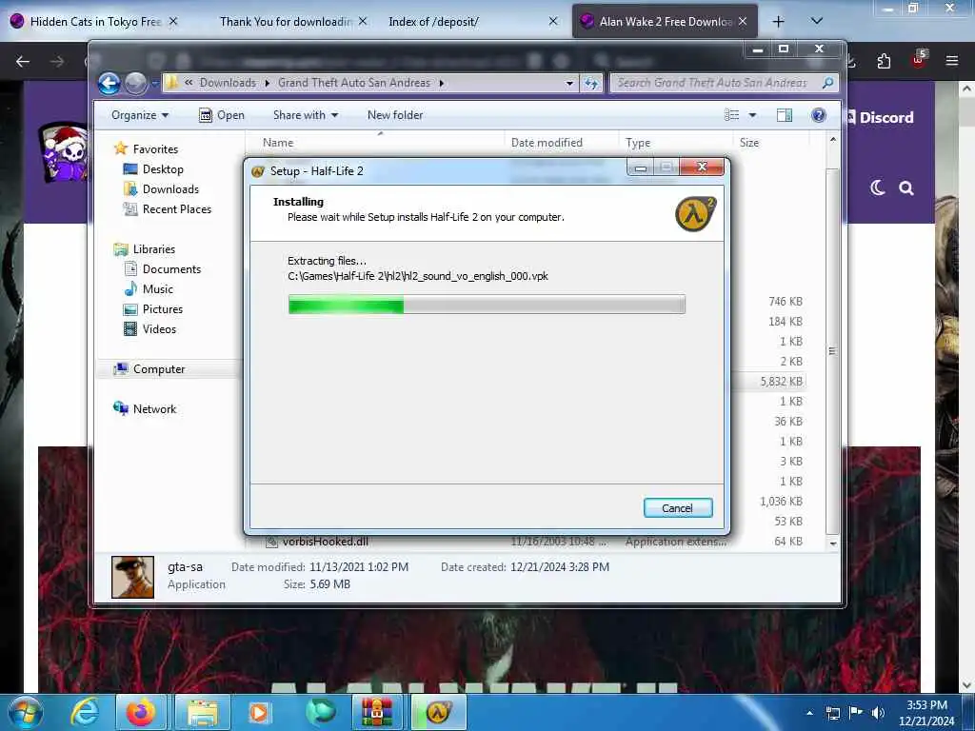Open Downloads in navigation pane
The image size is (975, 731).
[x=170, y=189]
